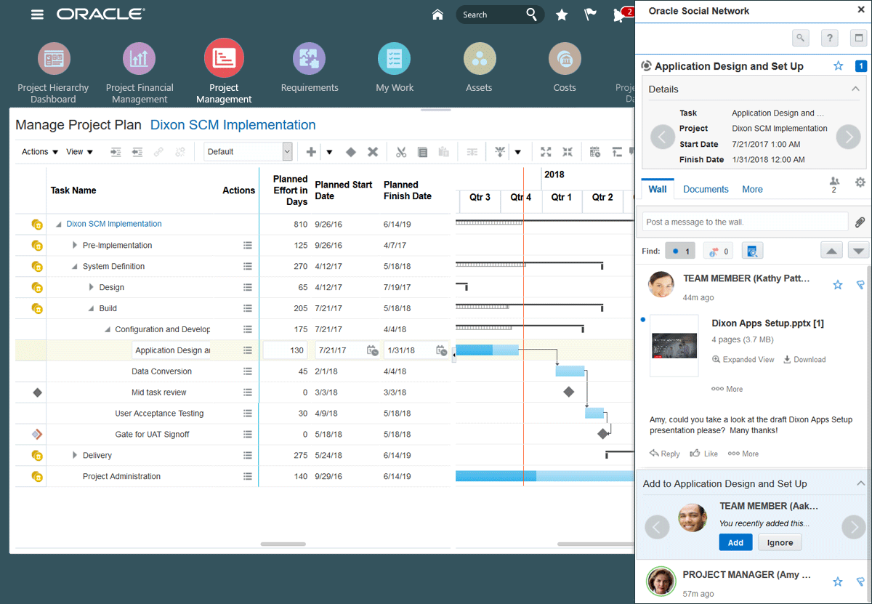
Task: Toggle the messages filter in Find bar
Action: pos(679,250)
